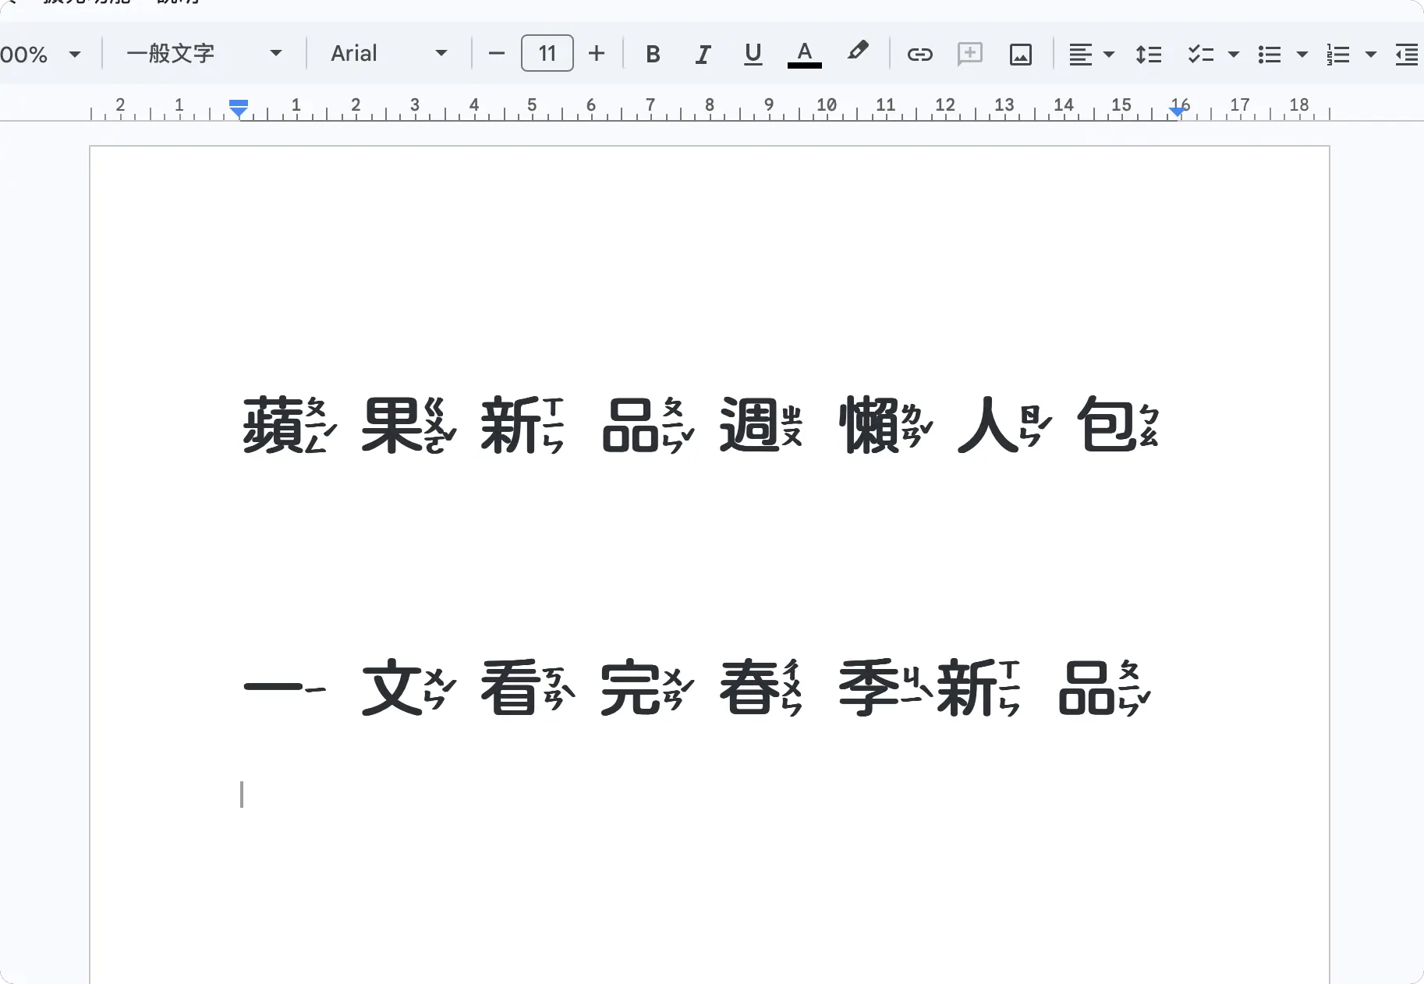Image resolution: width=1424 pixels, height=984 pixels.
Task: Open the 一般文字 paragraph style dropdown
Action: pos(204,53)
